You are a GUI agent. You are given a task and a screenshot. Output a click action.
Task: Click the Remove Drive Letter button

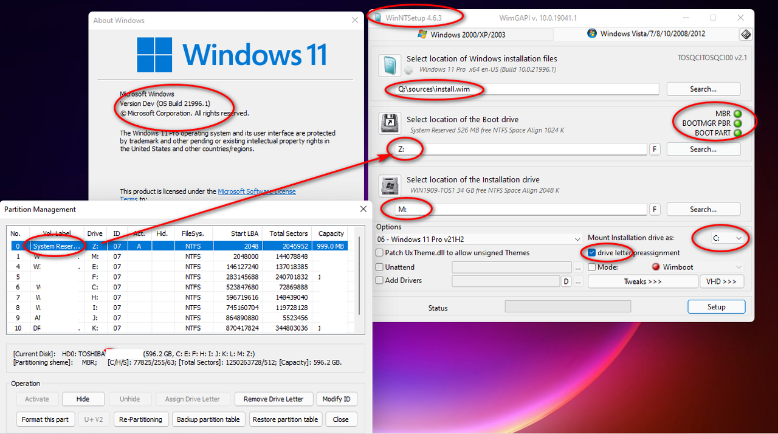274,399
